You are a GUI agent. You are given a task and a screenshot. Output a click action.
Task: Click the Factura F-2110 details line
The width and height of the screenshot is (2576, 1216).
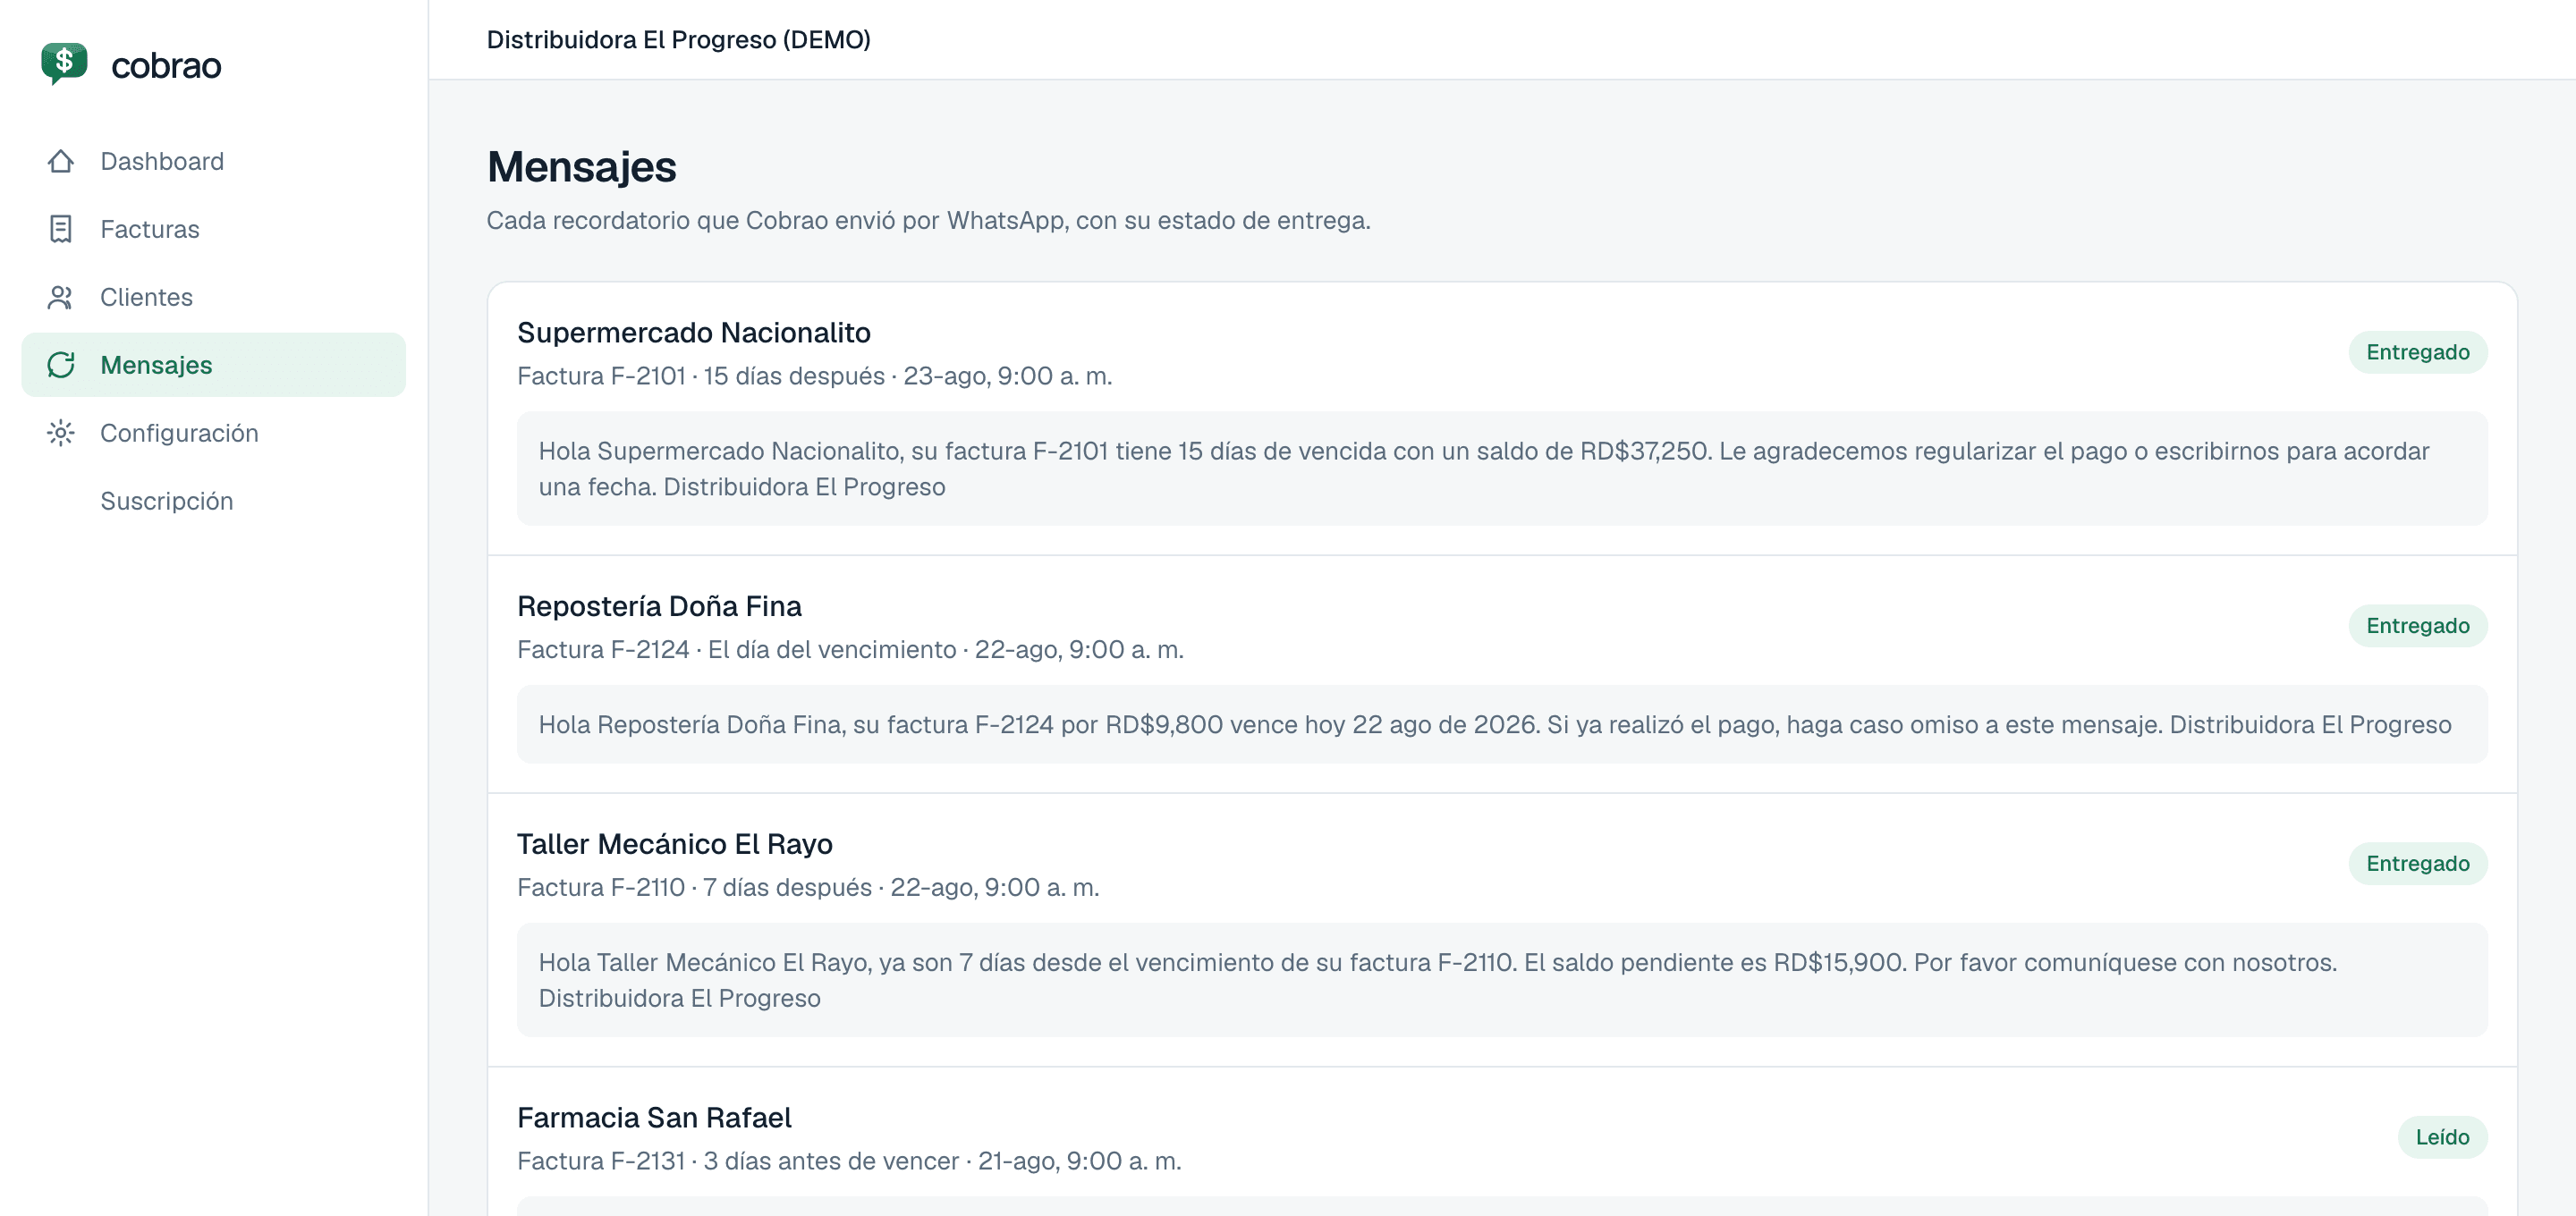808,888
